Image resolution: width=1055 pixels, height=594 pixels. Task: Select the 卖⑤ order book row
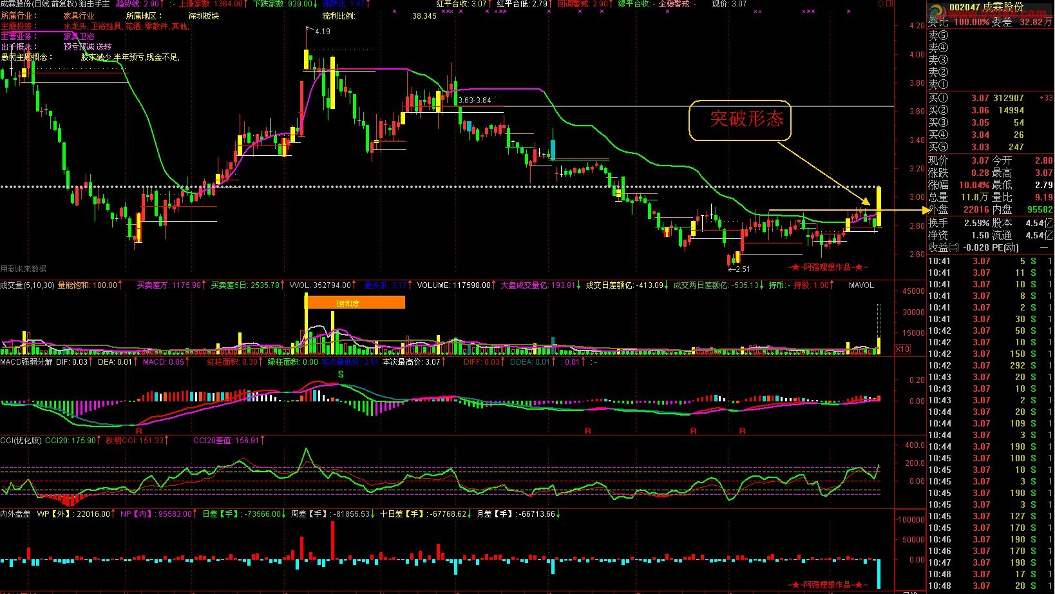point(991,35)
